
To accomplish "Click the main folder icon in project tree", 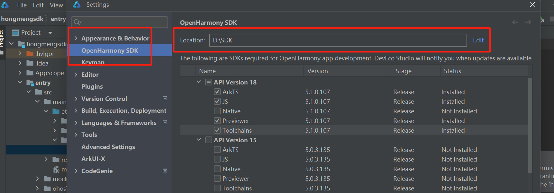I will (x=47, y=102).
